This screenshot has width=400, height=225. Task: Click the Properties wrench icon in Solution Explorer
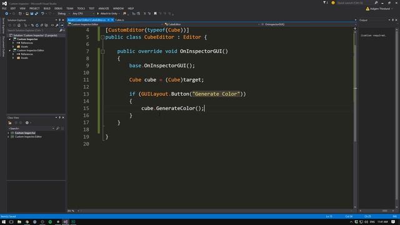57,25
